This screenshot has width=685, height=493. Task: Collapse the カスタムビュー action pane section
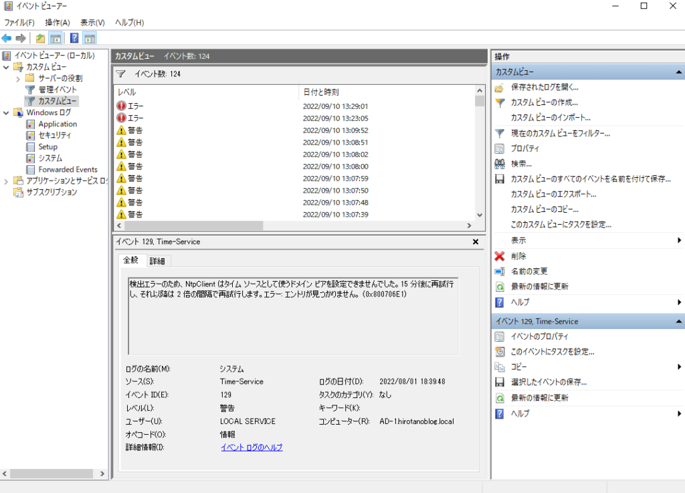coord(677,71)
